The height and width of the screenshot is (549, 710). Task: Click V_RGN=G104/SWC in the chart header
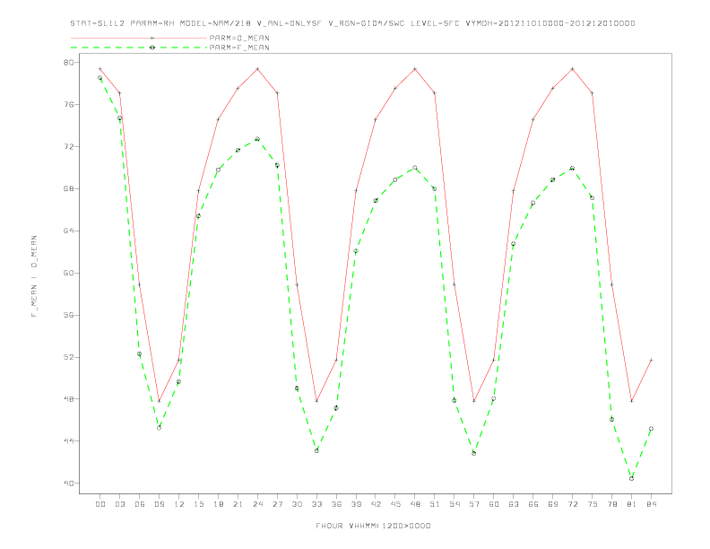click(367, 23)
